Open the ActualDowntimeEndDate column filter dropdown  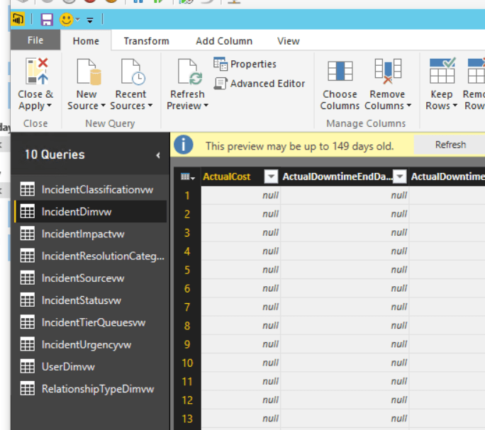point(400,177)
